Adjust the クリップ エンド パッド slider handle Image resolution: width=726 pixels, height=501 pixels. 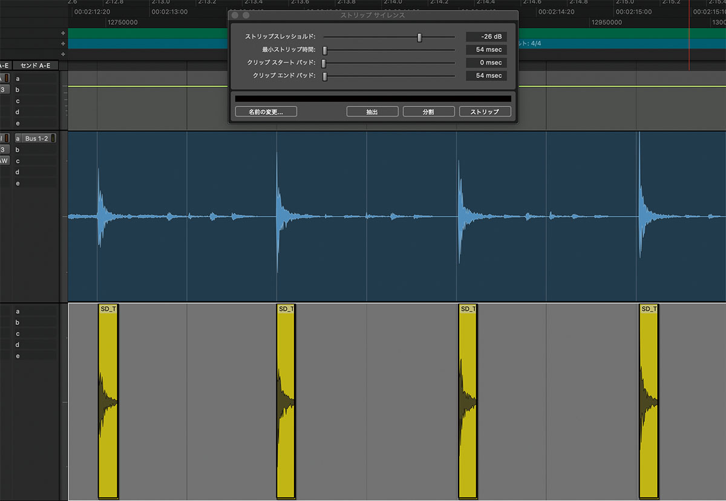[x=325, y=76]
